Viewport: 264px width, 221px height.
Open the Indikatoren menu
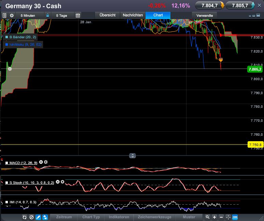point(119,217)
